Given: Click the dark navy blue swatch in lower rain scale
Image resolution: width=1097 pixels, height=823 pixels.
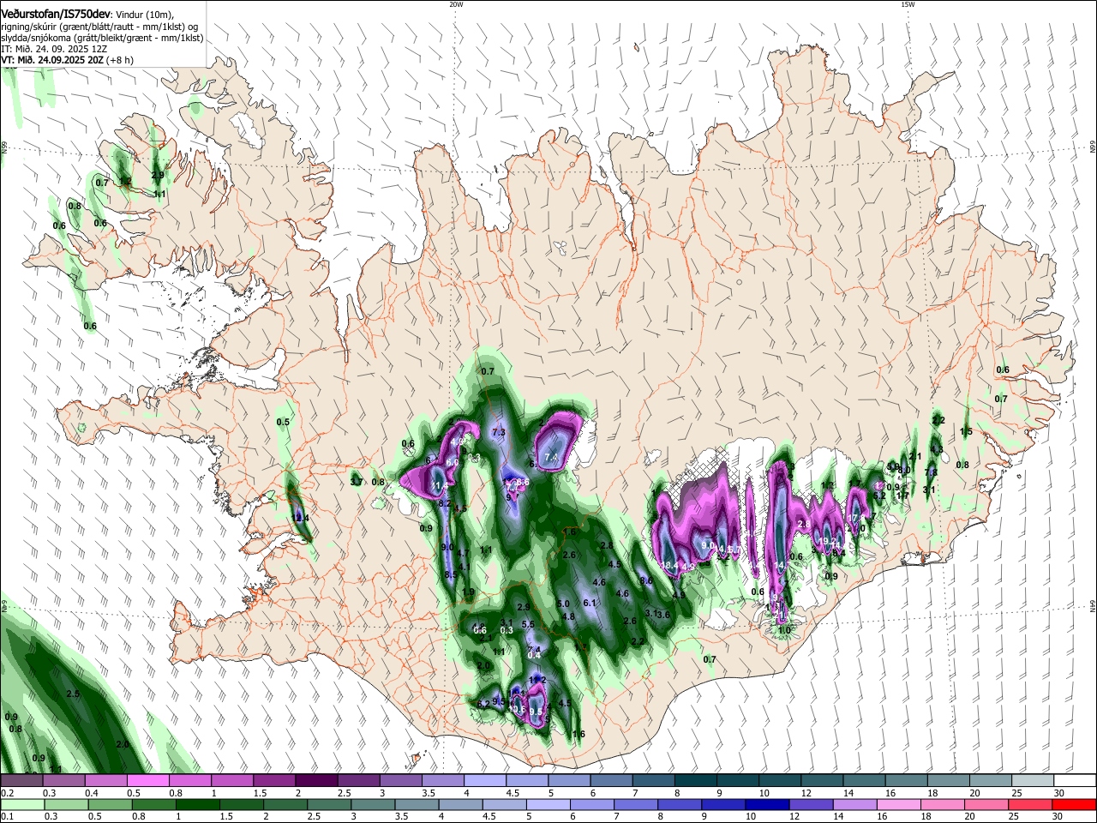Looking at the screenshot, I should tap(767, 804).
